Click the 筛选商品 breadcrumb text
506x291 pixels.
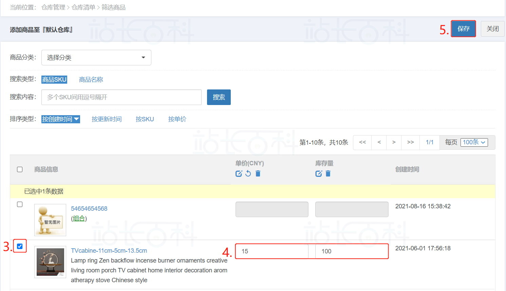pos(114,7)
